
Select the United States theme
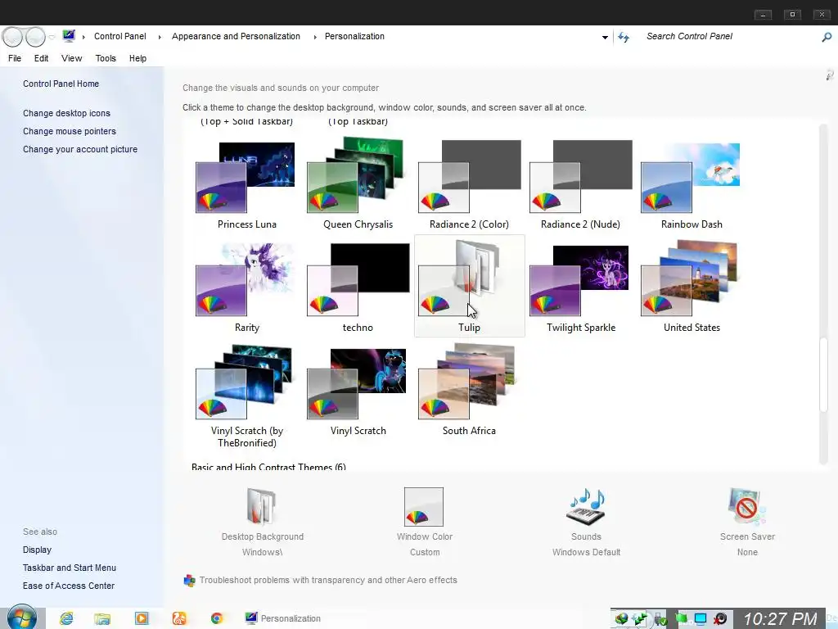[692, 286]
